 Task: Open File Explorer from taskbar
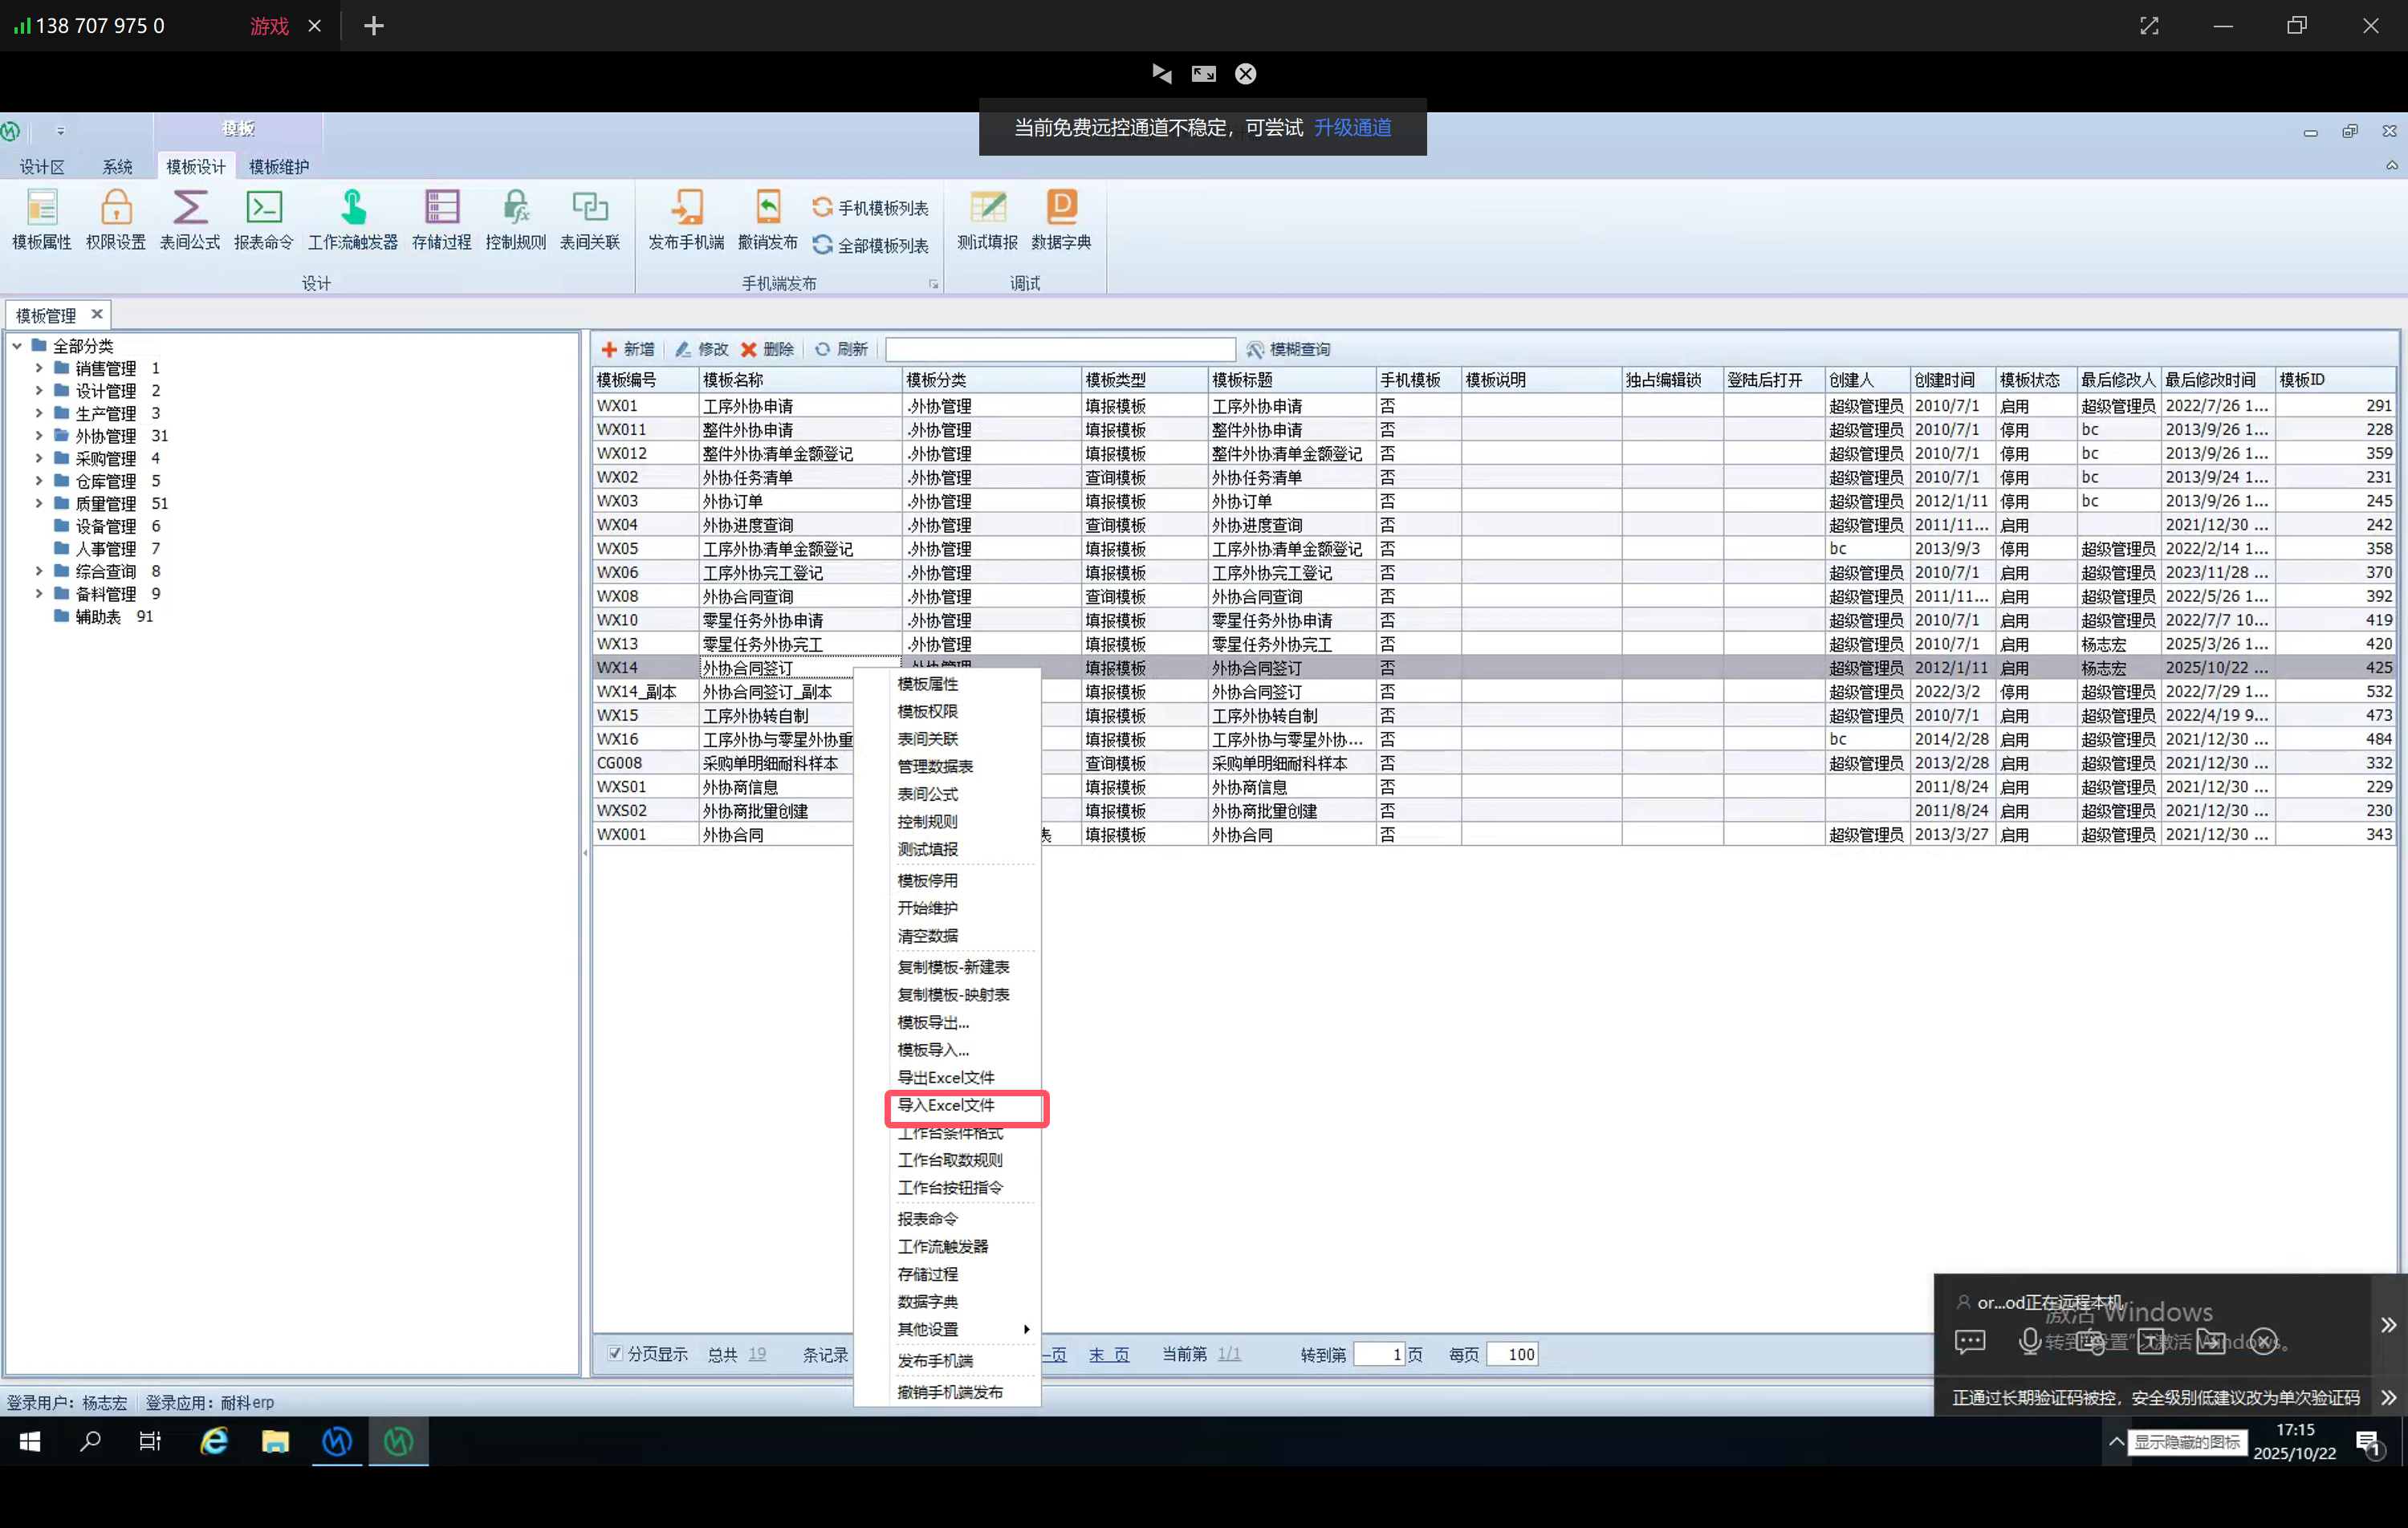(275, 1441)
